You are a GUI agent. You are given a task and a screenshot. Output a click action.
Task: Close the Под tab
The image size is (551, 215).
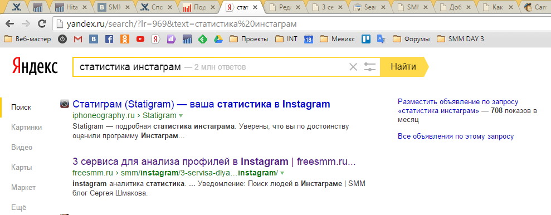(212, 7)
